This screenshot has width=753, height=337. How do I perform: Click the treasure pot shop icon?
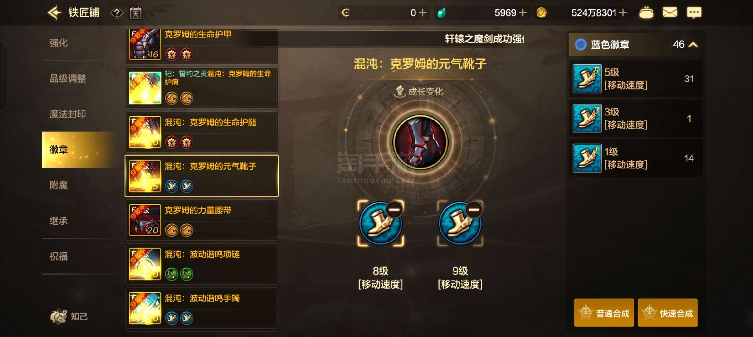click(646, 13)
